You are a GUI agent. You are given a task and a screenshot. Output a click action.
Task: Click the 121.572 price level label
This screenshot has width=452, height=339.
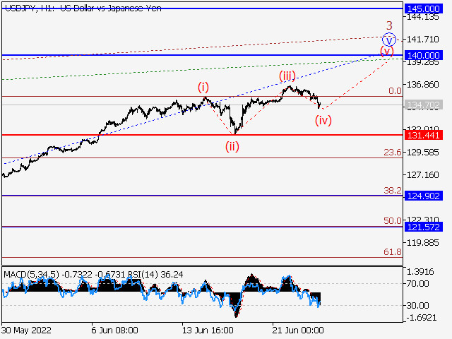point(424,227)
